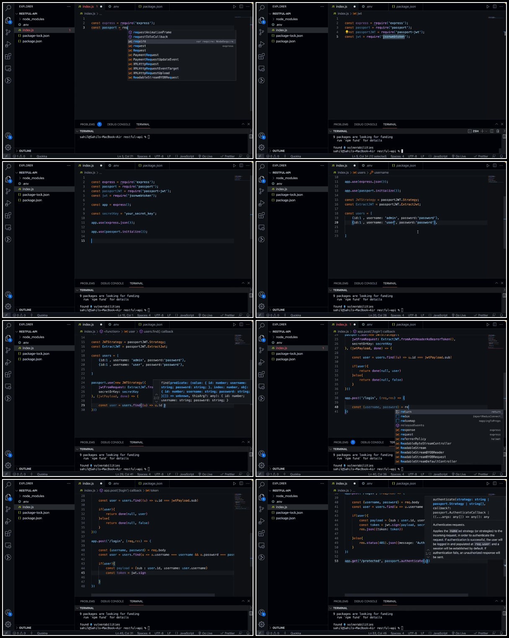Open Explorer views menu in Ln 20 window
Image resolution: width=509 pixels, height=638 pixels.
coord(322,165)
